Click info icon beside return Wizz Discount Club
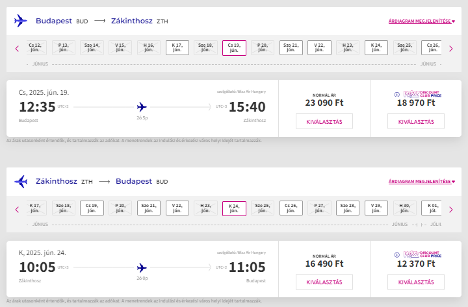 (397, 255)
